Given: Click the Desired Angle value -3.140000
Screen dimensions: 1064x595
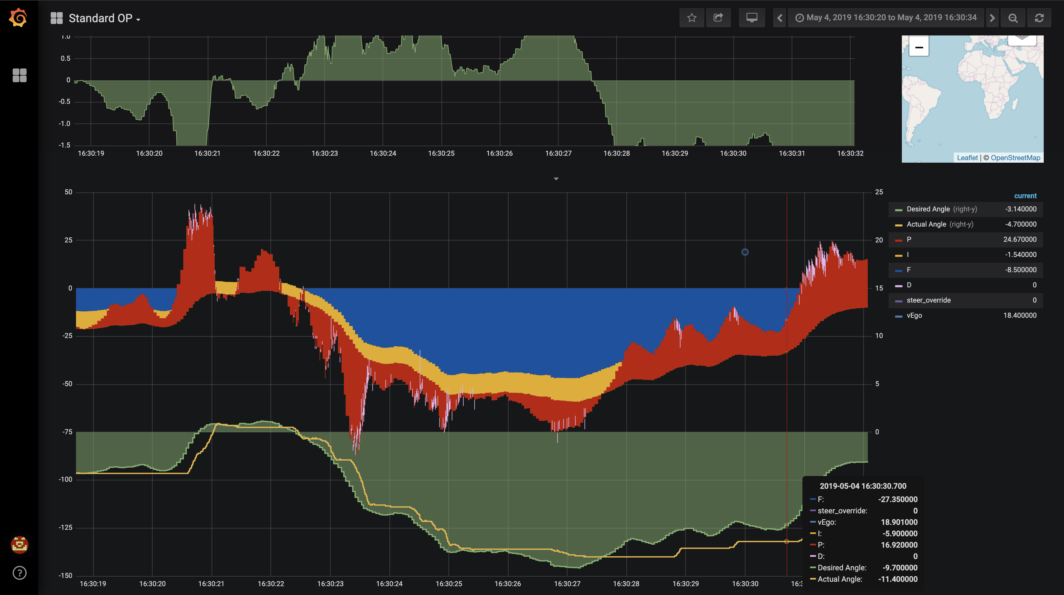Looking at the screenshot, I should coord(1021,209).
